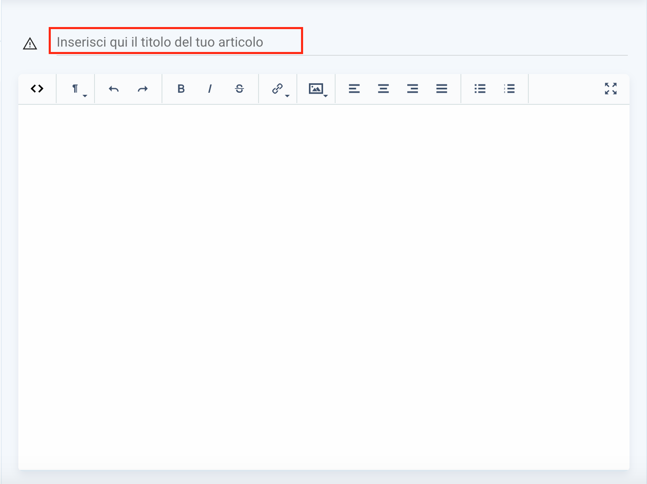Image resolution: width=647 pixels, height=484 pixels.
Task: Toggle italic formatting
Action: [210, 89]
